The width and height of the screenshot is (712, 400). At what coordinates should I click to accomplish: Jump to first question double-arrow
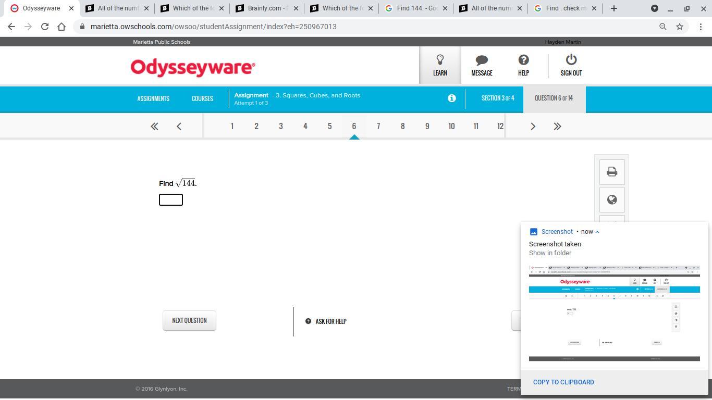coord(154,126)
